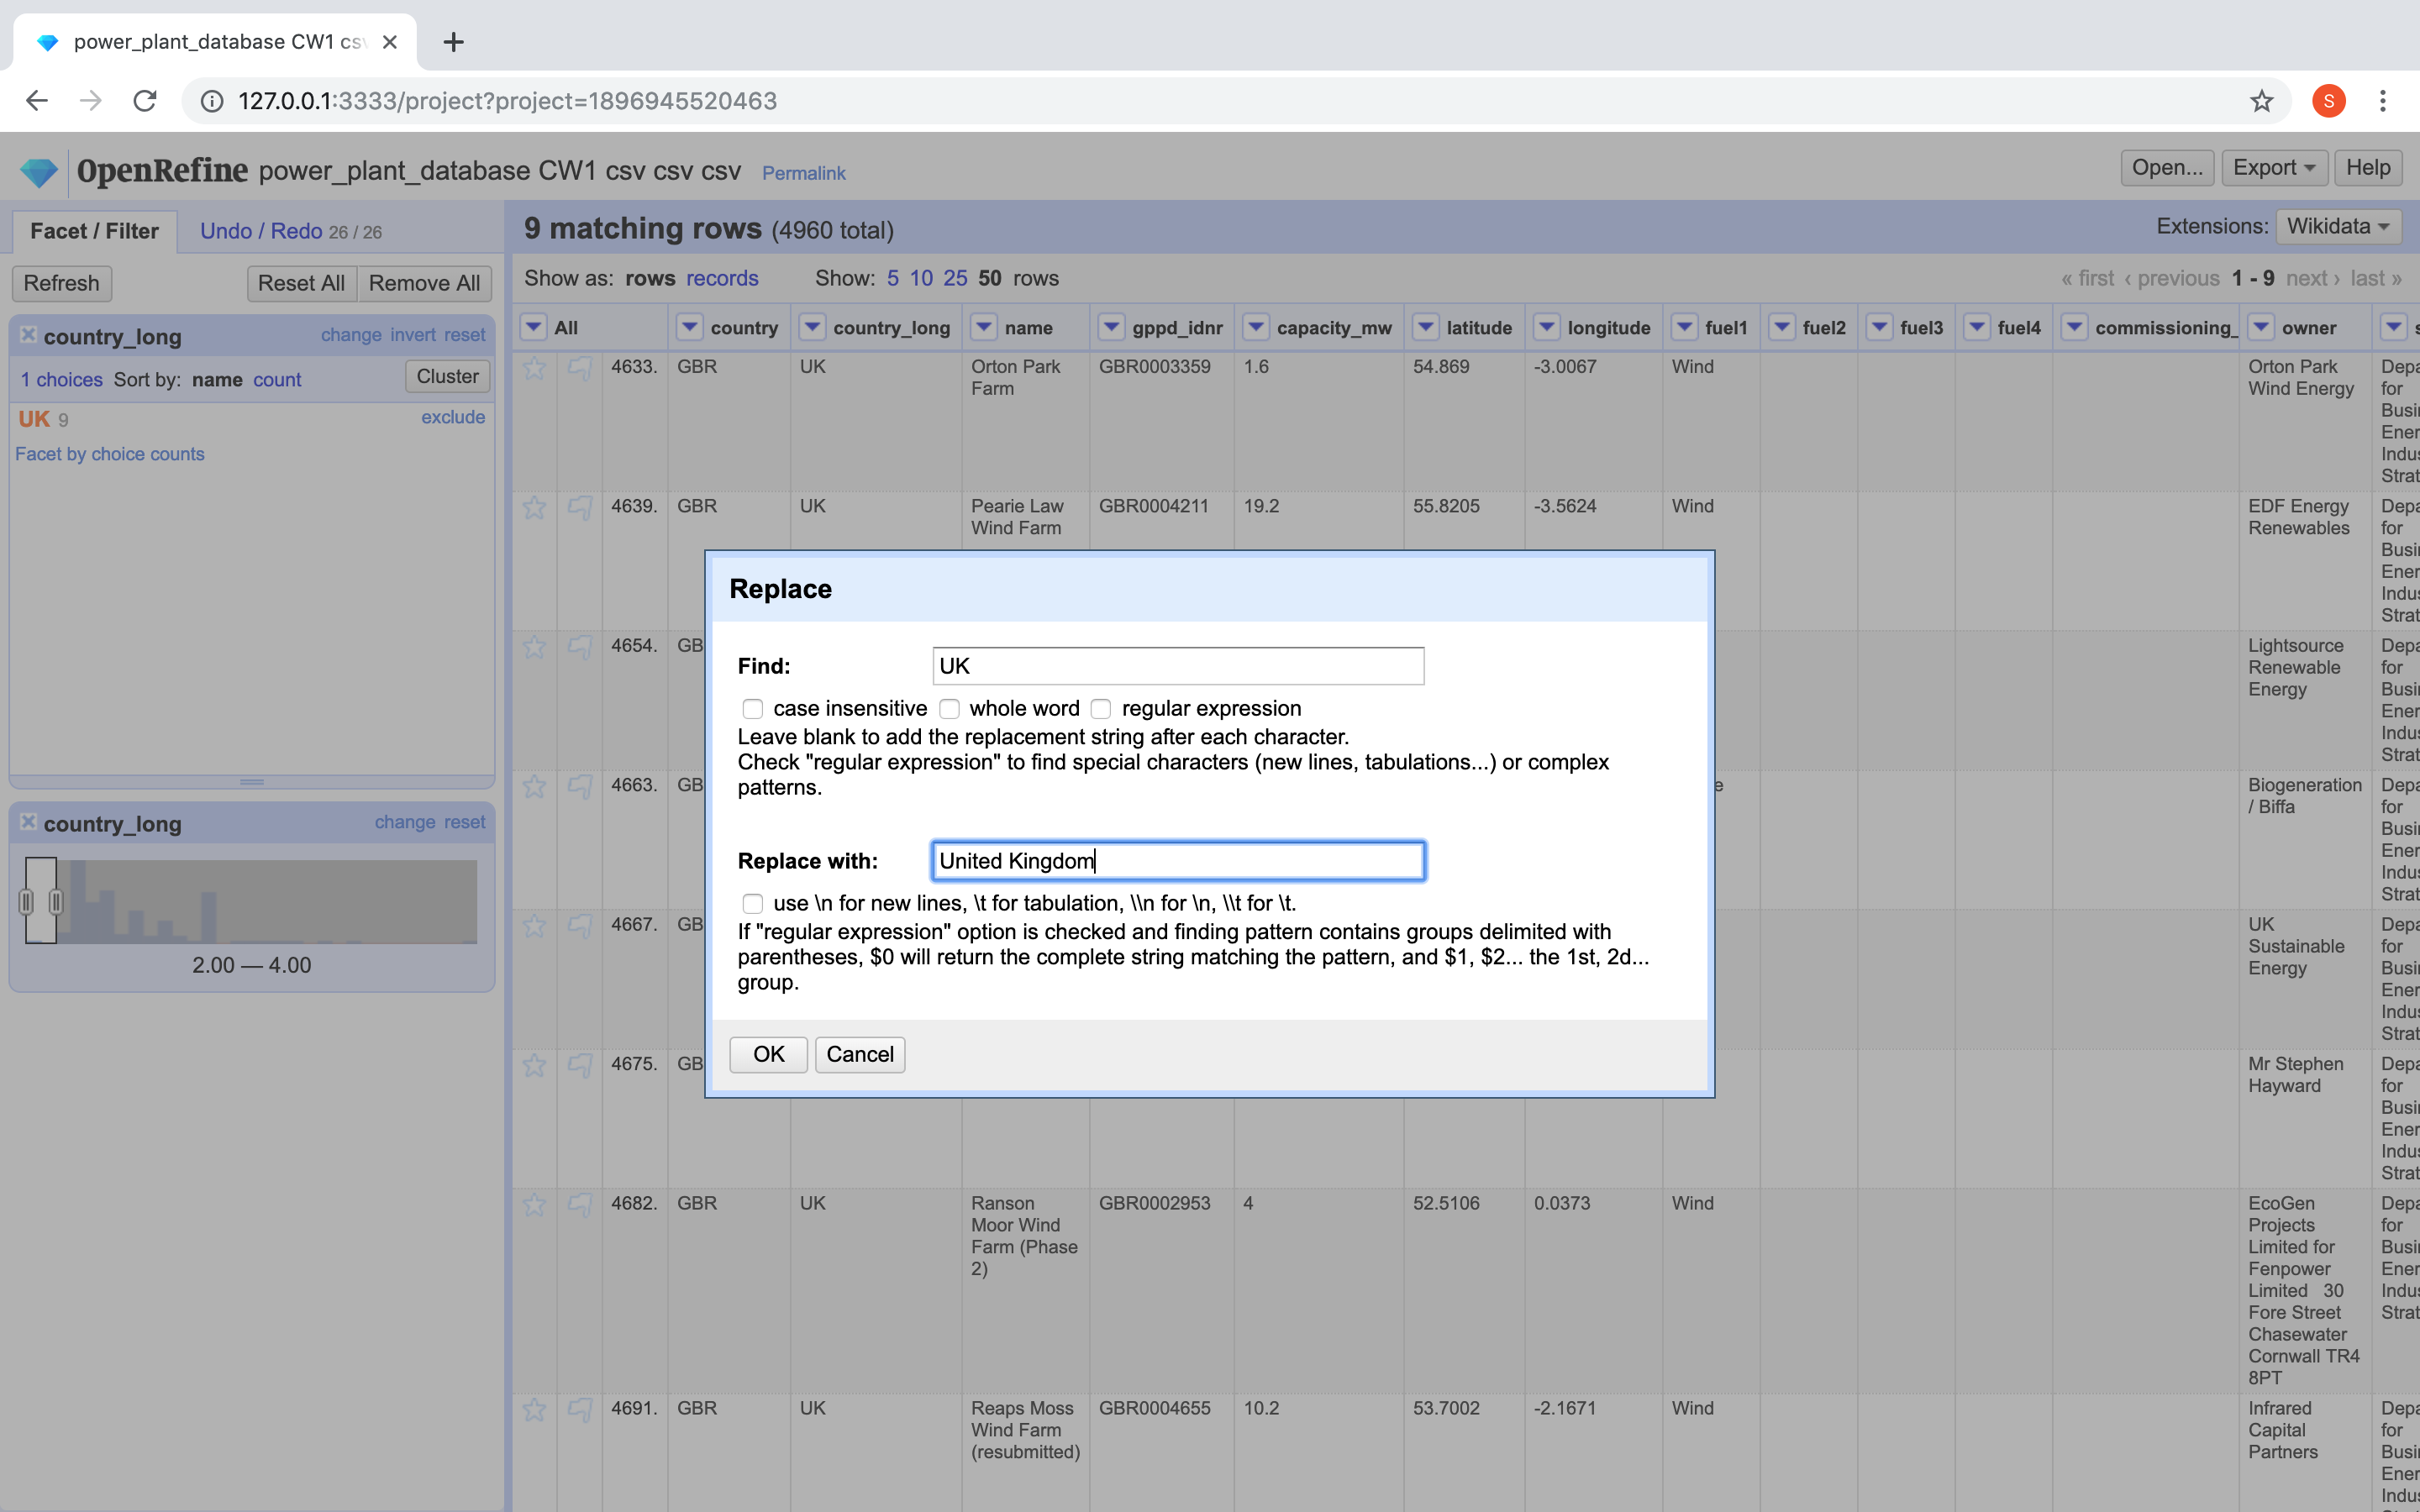Flag row 4639 using flag icon

pyautogui.click(x=579, y=508)
